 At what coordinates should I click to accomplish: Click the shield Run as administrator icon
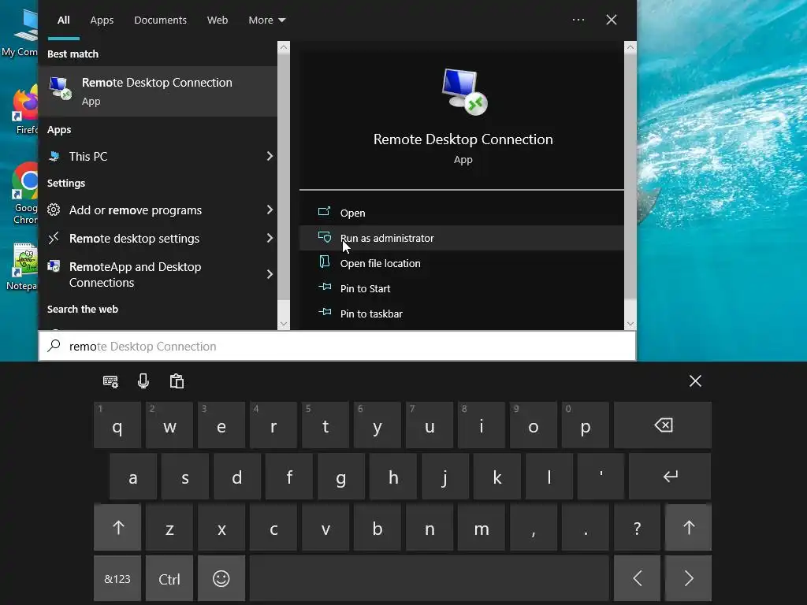(x=325, y=236)
